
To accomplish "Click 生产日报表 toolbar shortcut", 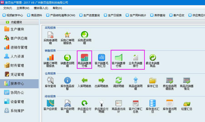I will 112,15.
